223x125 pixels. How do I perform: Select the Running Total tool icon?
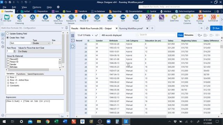click(200, 17)
